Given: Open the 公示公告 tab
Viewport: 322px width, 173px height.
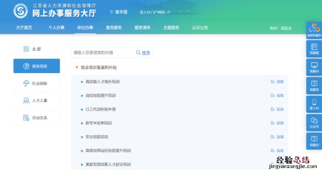Looking at the screenshot, I should (x=200, y=28).
